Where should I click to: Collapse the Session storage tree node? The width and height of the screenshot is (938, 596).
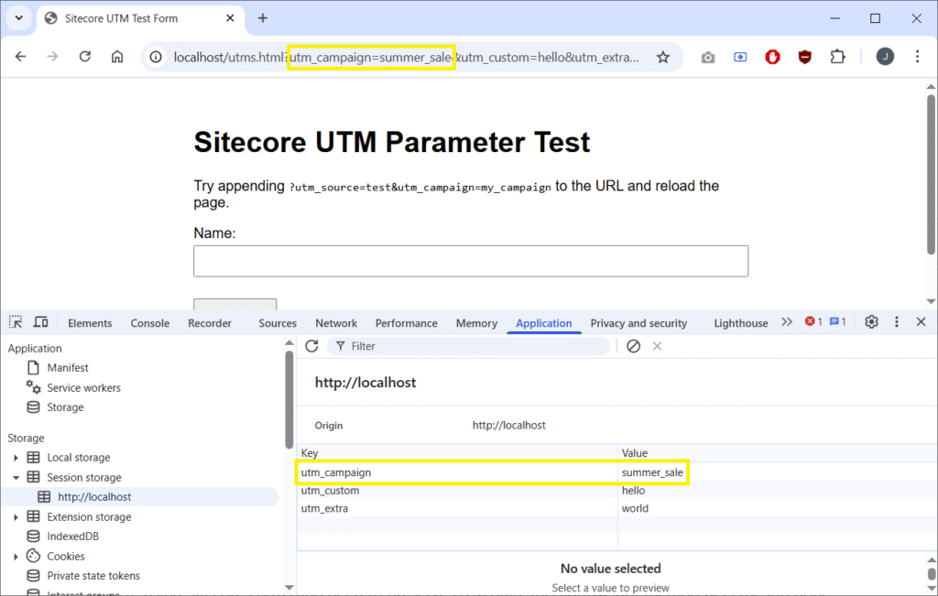pyautogui.click(x=16, y=478)
